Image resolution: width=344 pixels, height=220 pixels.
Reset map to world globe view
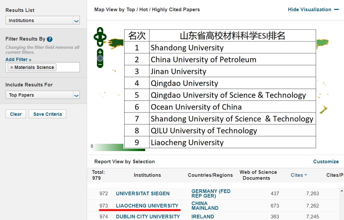(x=100, y=58)
